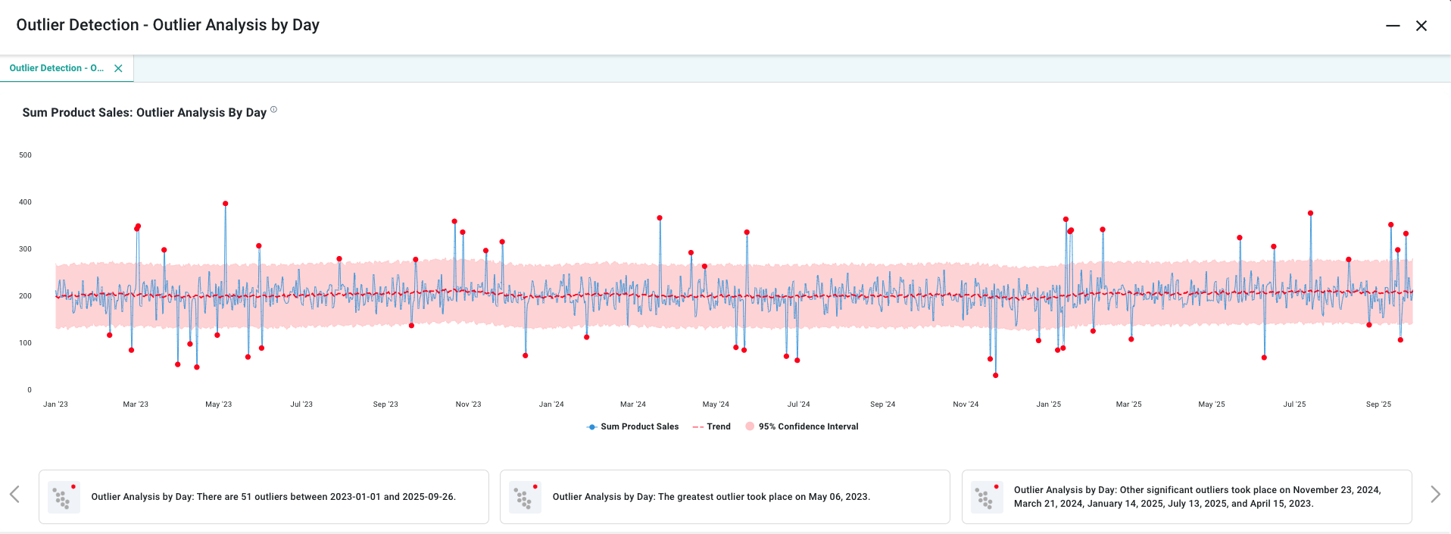
Task: Minimize the Outlier Detection panel
Action: coord(1393,26)
